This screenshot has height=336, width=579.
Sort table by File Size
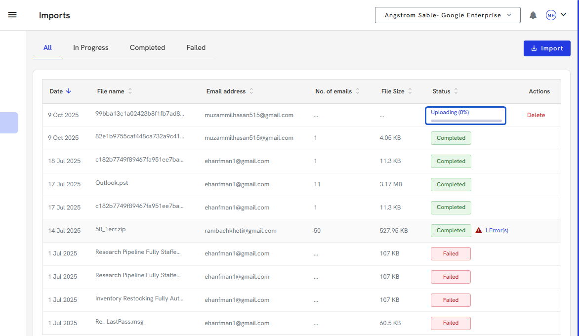410,91
